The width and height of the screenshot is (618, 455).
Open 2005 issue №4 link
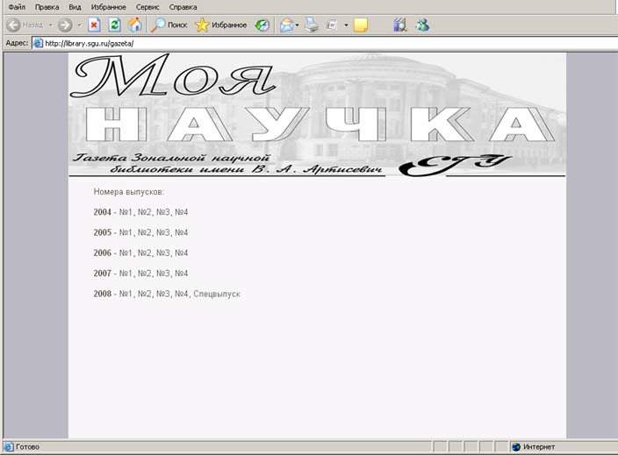tap(182, 232)
